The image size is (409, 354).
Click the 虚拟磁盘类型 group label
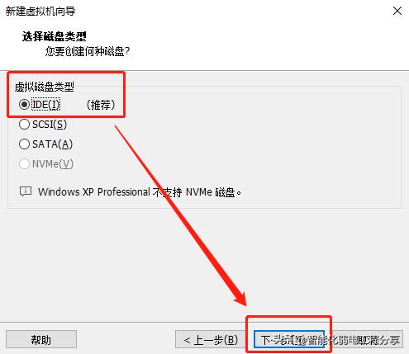(x=45, y=87)
